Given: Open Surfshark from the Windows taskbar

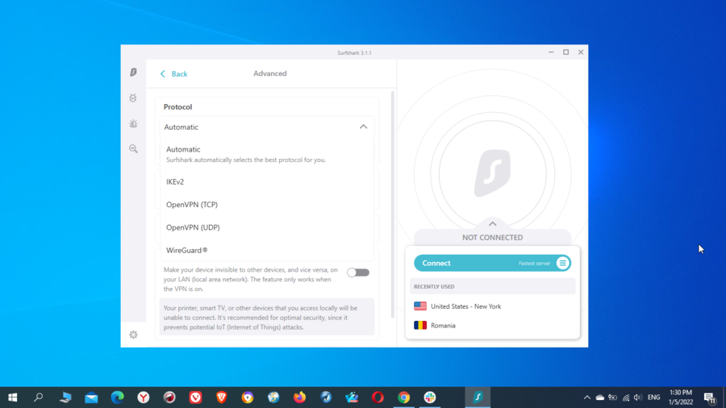Looking at the screenshot, I should (x=478, y=397).
